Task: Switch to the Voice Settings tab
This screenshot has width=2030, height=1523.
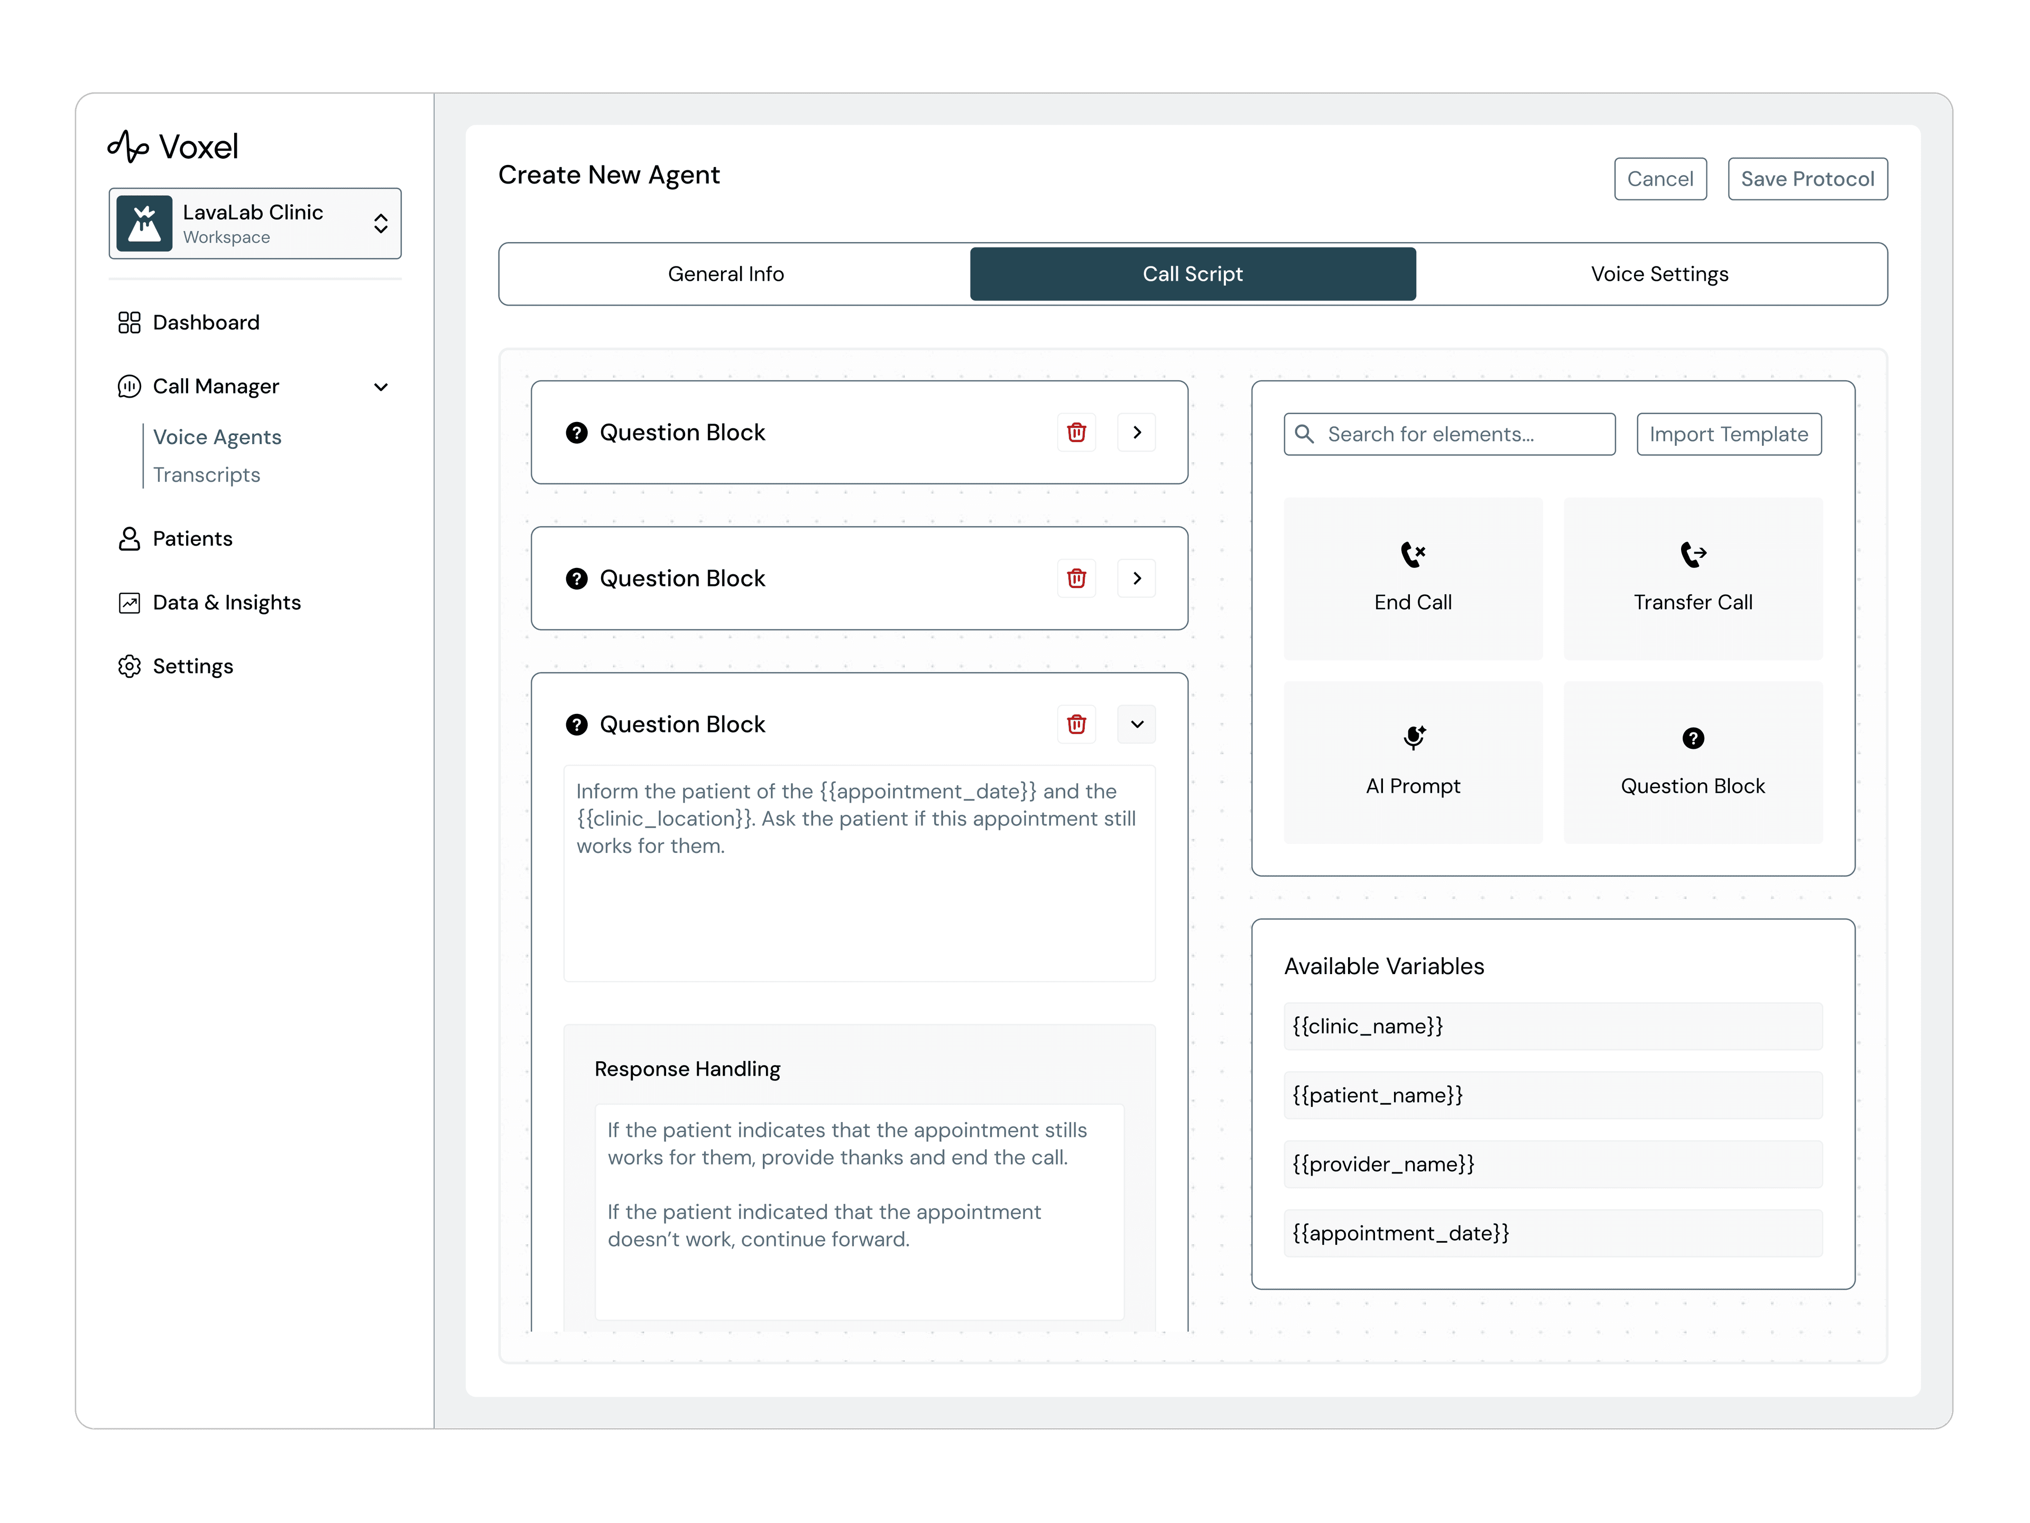Action: pyautogui.click(x=1659, y=273)
